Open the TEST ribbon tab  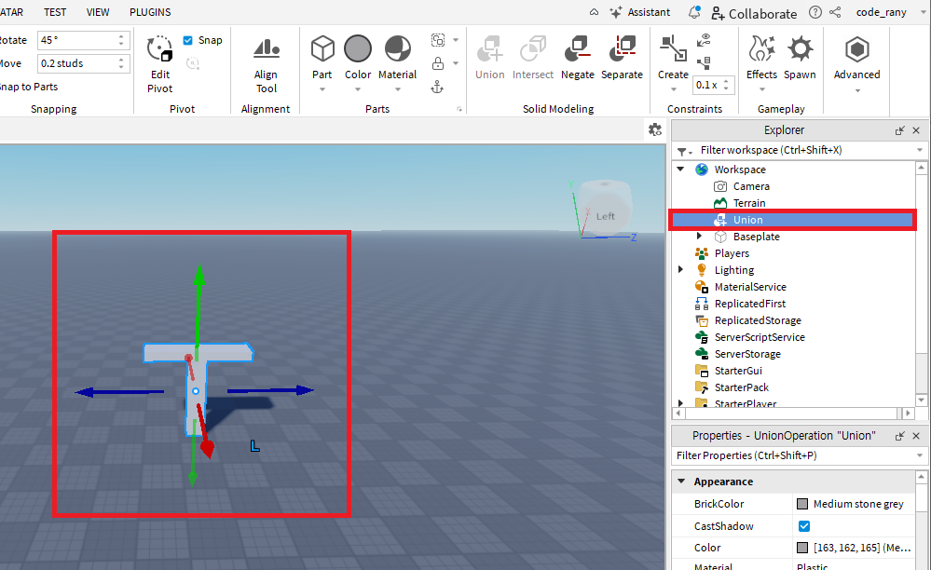pyautogui.click(x=55, y=12)
